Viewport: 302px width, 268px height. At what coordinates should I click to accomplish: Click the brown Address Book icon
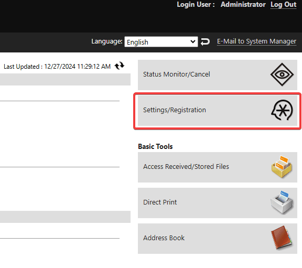pyautogui.click(x=282, y=238)
